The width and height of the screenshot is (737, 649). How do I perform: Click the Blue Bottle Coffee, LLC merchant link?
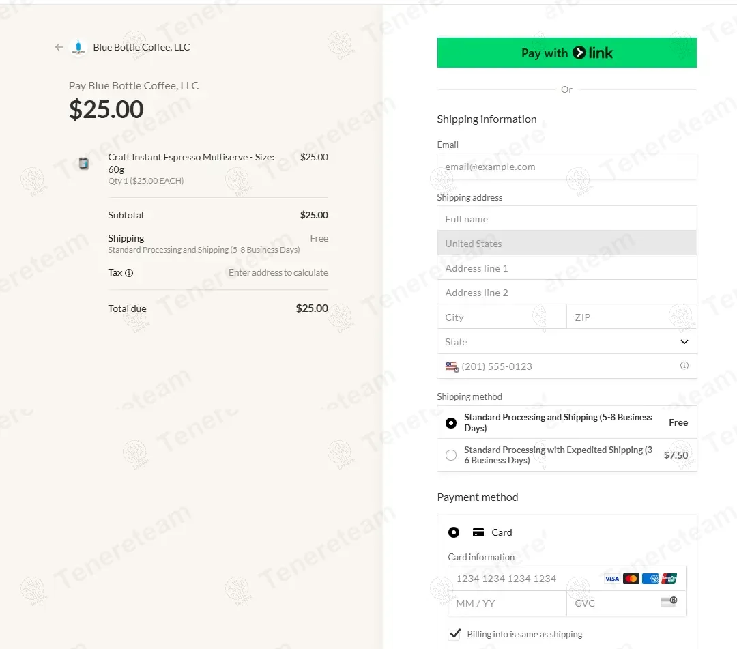pos(141,47)
